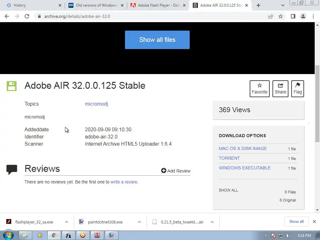The width and height of the screenshot is (320, 240).
Task: Click the Adobe AIR 32.0.0.125 Stable title
Action: click(85, 86)
